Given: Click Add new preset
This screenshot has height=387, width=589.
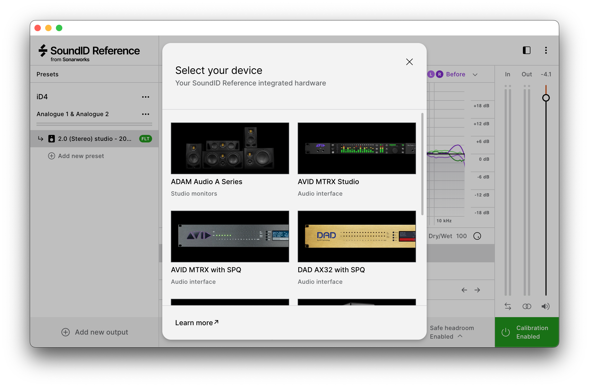Looking at the screenshot, I should 76,156.
